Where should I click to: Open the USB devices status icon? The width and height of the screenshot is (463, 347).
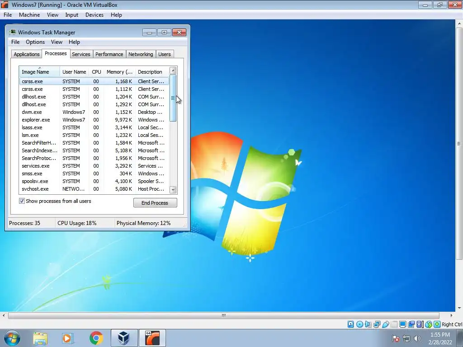[385, 324]
